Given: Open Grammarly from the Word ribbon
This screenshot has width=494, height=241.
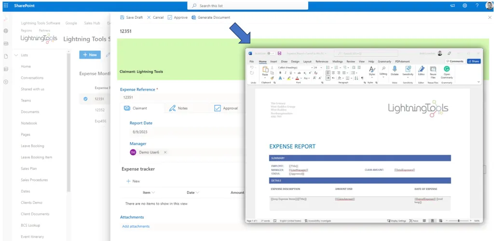Looking at the screenshot, I should click(447, 72).
